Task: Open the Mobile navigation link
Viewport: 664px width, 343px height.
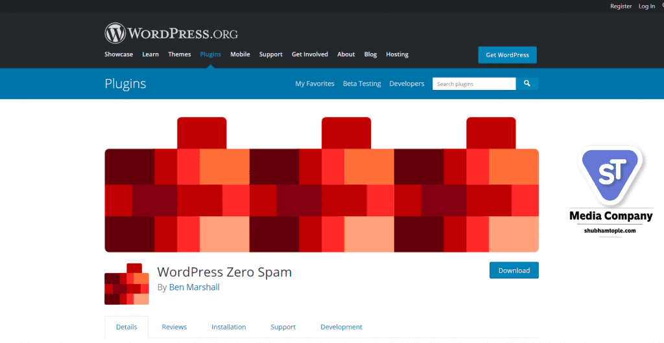Action: click(240, 54)
